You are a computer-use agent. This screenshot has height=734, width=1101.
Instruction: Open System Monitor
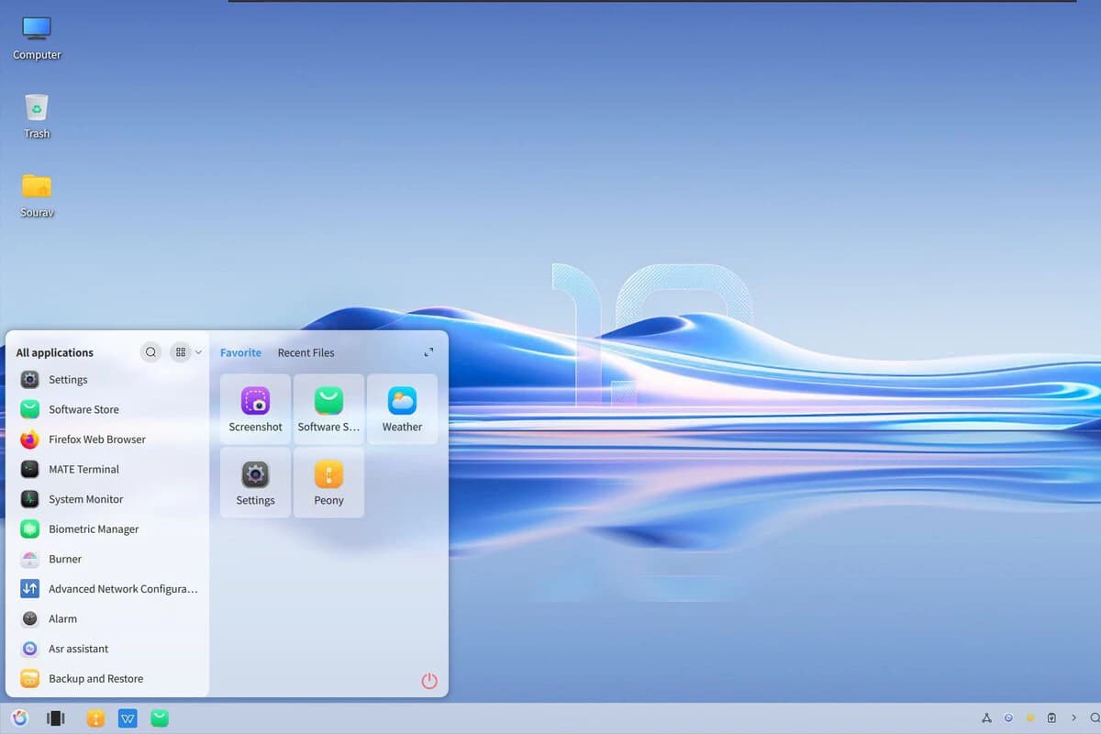(x=108, y=499)
